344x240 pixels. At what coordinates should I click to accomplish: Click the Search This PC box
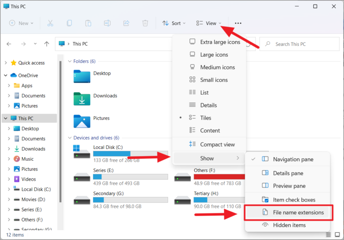pos(299,44)
